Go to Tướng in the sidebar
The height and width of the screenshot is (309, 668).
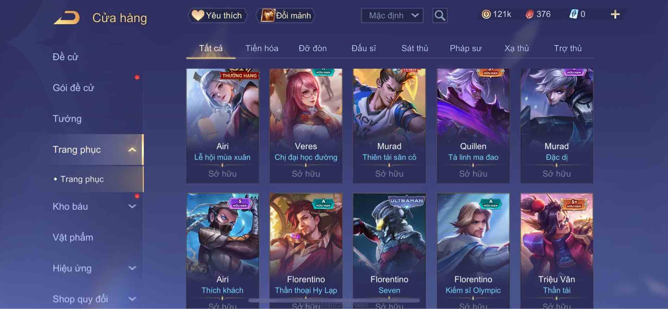point(67,119)
